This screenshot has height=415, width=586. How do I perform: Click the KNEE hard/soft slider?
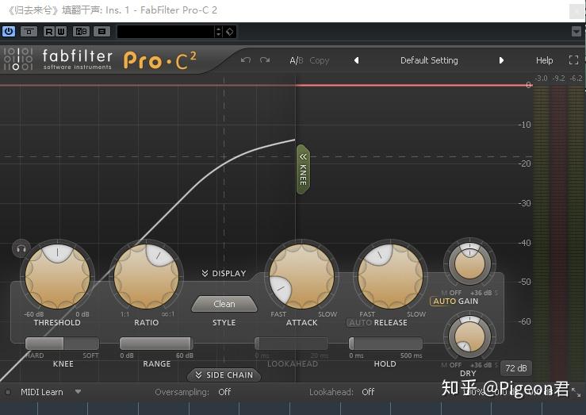62,344
